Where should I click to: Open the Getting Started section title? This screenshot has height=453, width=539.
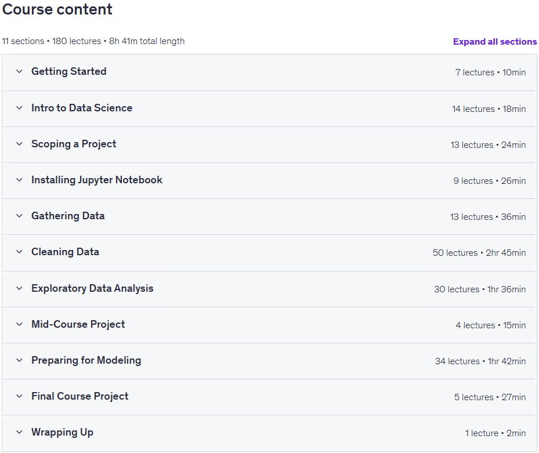click(x=68, y=71)
